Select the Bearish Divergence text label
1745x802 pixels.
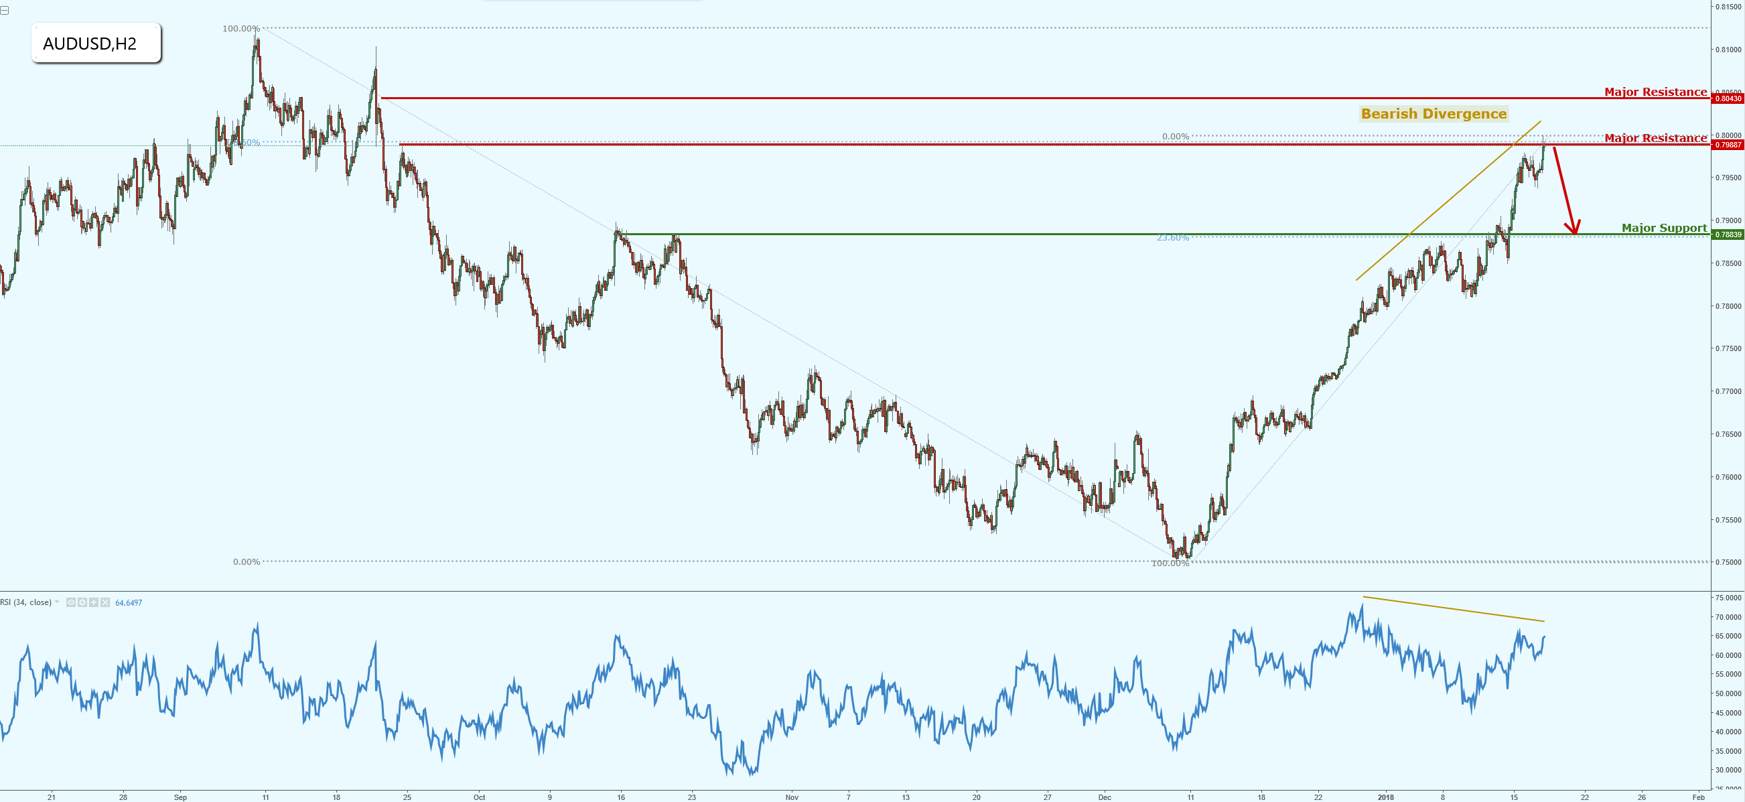pos(1434,114)
